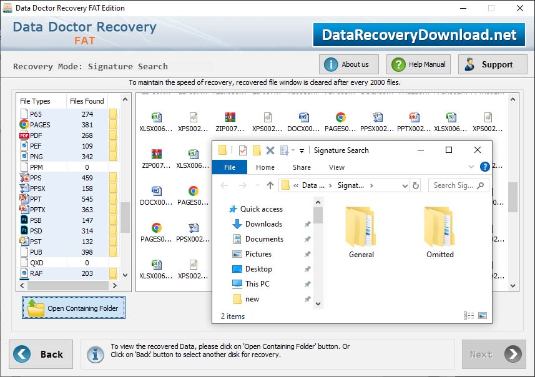Open This PC in navigation pane
The width and height of the screenshot is (535, 377).
pyautogui.click(x=251, y=284)
